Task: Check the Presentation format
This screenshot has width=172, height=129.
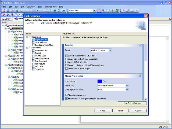Action: coord(33,69)
